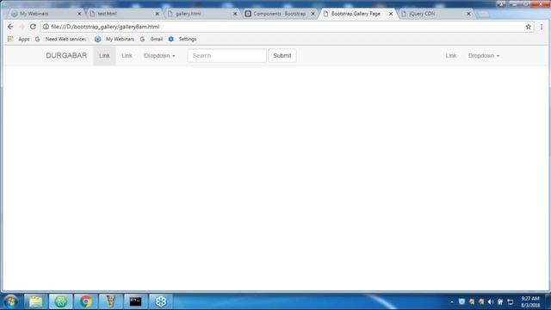Open the command prompt taskbar icon

point(135,301)
